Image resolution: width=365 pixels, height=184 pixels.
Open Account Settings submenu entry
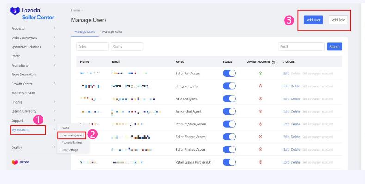coord(72,142)
